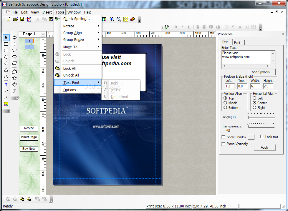Click the Save floppy disk icon
The height and width of the screenshot is (211, 288).
coord(22,19)
